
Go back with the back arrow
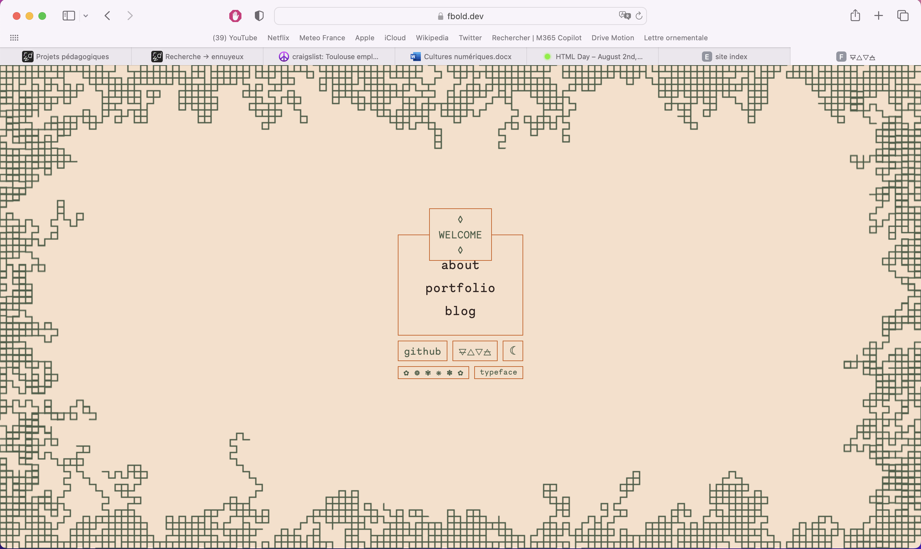(x=107, y=16)
